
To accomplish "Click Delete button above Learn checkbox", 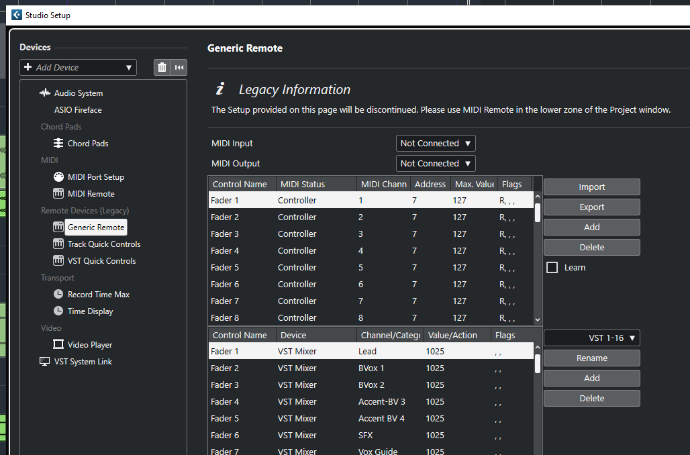I will pyautogui.click(x=592, y=248).
